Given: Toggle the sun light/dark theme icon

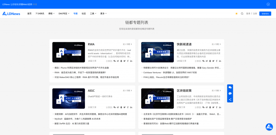Looking at the screenshot, I should point(236,13).
